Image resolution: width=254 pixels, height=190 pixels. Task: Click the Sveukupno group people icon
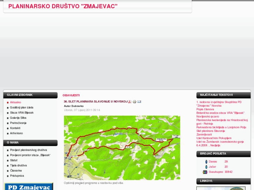[x=205, y=172]
